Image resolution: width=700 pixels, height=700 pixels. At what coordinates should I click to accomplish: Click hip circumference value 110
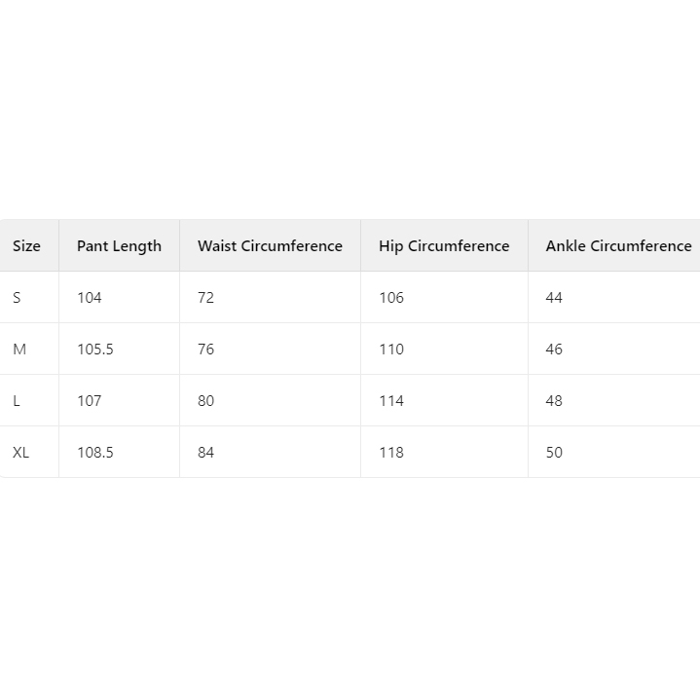click(x=391, y=350)
